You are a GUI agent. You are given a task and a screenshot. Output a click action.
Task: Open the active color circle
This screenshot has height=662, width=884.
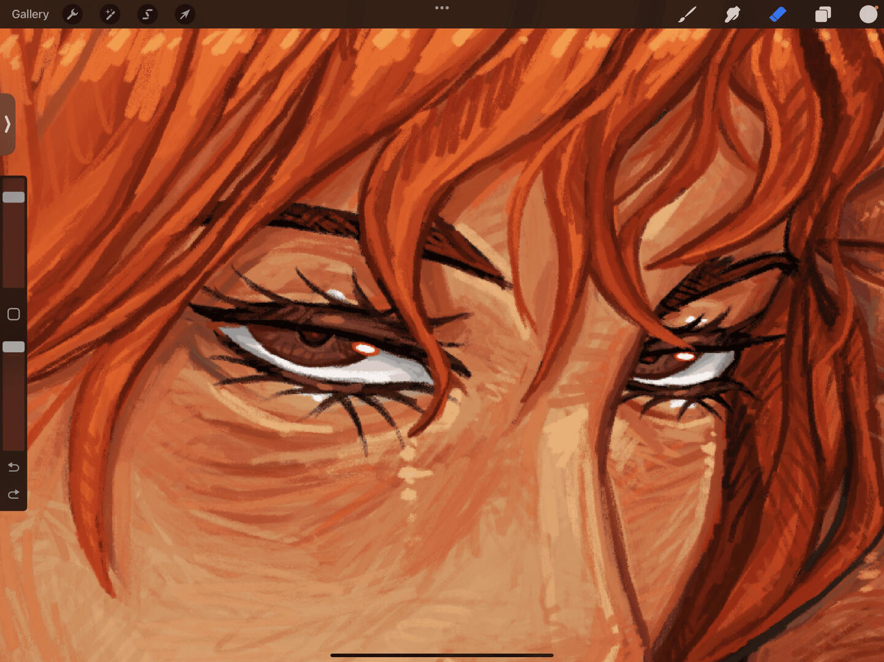click(x=868, y=14)
